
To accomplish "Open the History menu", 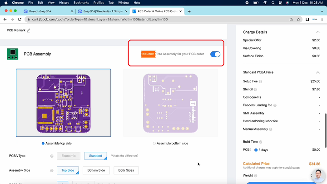I will 64,3.
